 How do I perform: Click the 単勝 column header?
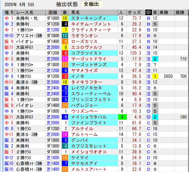[x=166, y=12]
